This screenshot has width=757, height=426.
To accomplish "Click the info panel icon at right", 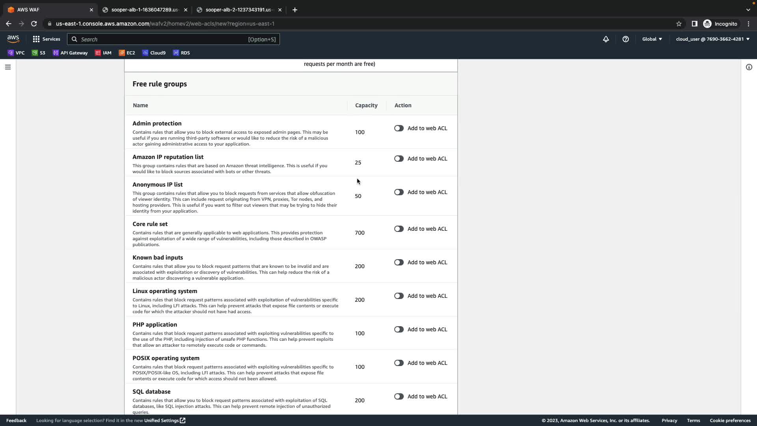I will pos(749,67).
